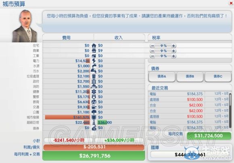Click the 警察 expense value §5,175
The height and width of the screenshot is (163, 234).
(x=83, y=97)
